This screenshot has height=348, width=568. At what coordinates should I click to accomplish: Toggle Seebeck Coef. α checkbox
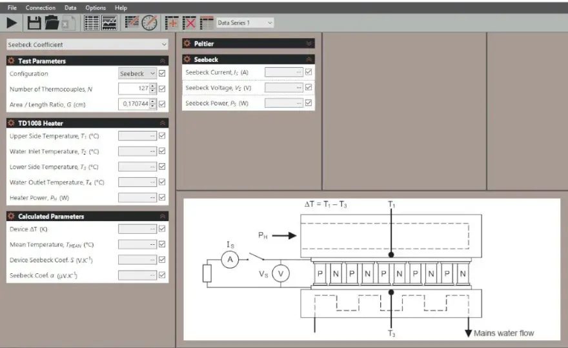pyautogui.click(x=162, y=275)
